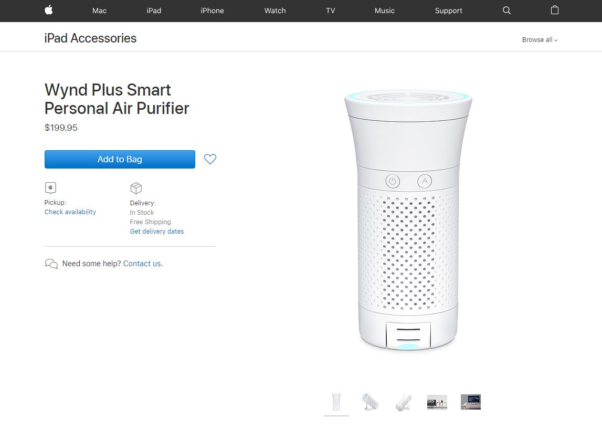This screenshot has height=439, width=602.
Task: Go to the iPad menu item
Action: [x=154, y=11]
